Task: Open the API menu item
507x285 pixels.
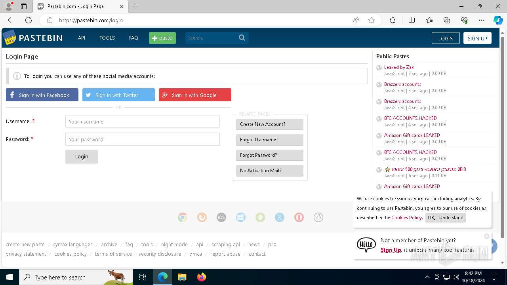Action: pyautogui.click(x=82, y=38)
